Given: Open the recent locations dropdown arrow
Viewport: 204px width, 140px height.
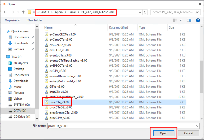Looking at the screenshot, I should (18, 12).
